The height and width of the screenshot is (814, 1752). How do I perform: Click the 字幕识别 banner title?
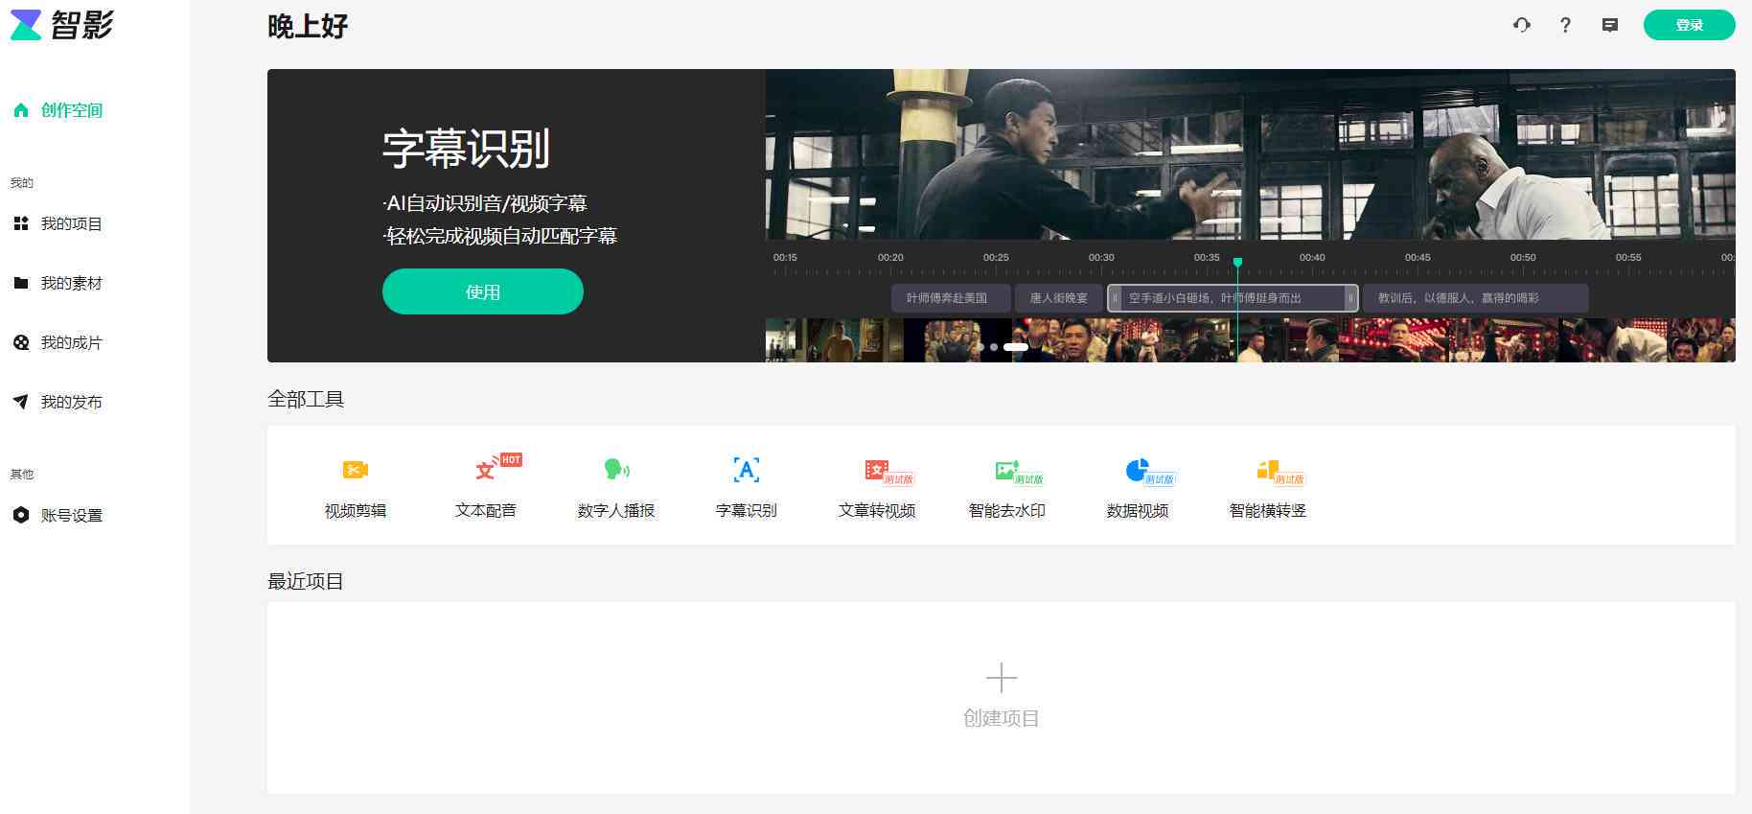coord(466,149)
